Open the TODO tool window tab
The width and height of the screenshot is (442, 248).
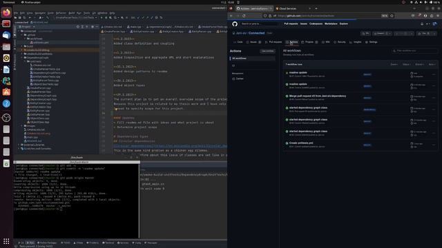[x=66, y=242]
